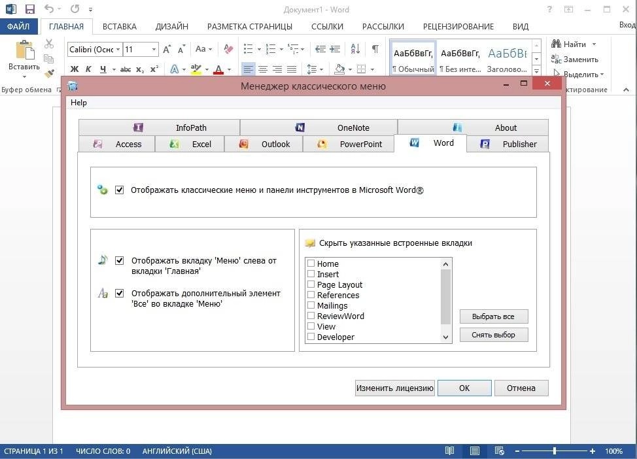
Task: Uncheck 'Отображать классические меню' checkbox
Action: (x=120, y=190)
